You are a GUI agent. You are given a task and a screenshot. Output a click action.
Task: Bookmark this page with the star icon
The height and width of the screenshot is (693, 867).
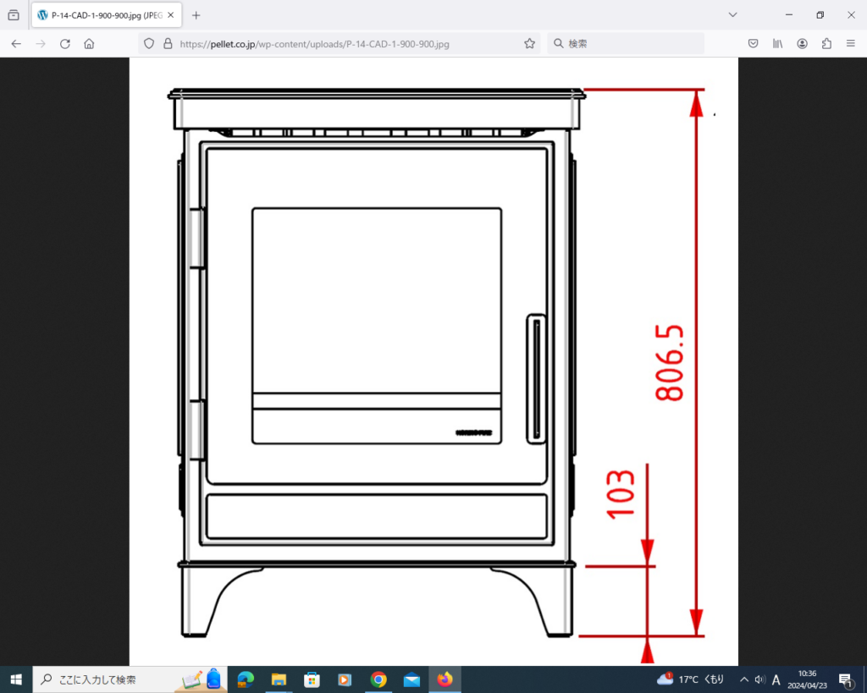tap(529, 44)
